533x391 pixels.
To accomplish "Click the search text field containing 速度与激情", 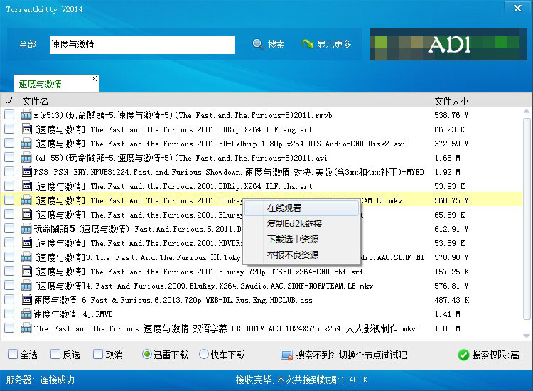I will coord(141,45).
